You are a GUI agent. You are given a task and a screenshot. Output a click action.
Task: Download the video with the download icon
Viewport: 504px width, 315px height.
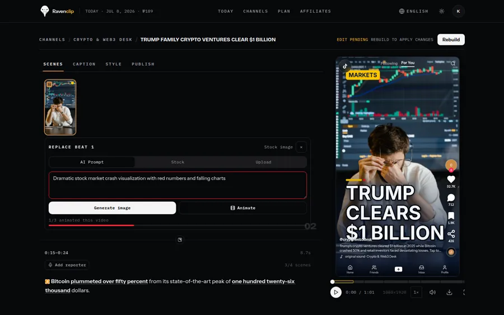coord(449,292)
